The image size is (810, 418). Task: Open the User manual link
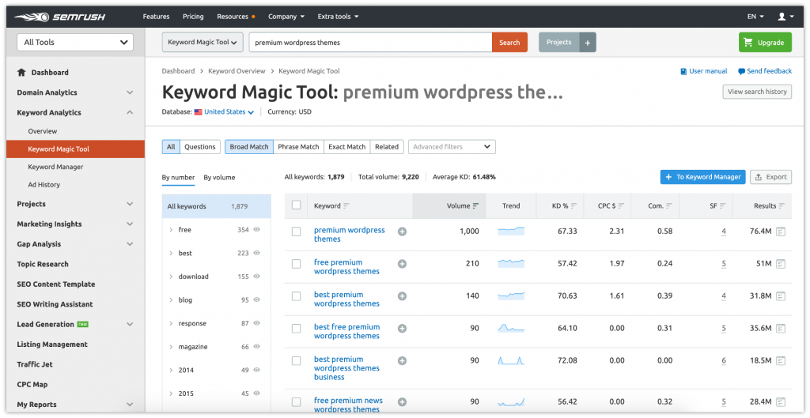point(703,71)
